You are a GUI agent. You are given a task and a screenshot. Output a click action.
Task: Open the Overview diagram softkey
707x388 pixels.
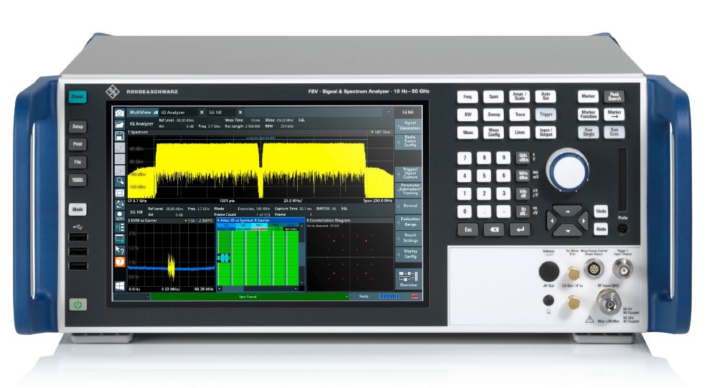pos(408,278)
